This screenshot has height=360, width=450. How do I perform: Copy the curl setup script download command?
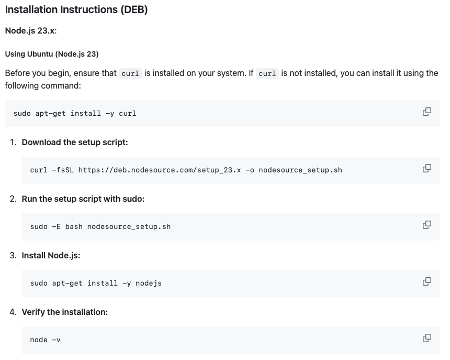(x=426, y=168)
